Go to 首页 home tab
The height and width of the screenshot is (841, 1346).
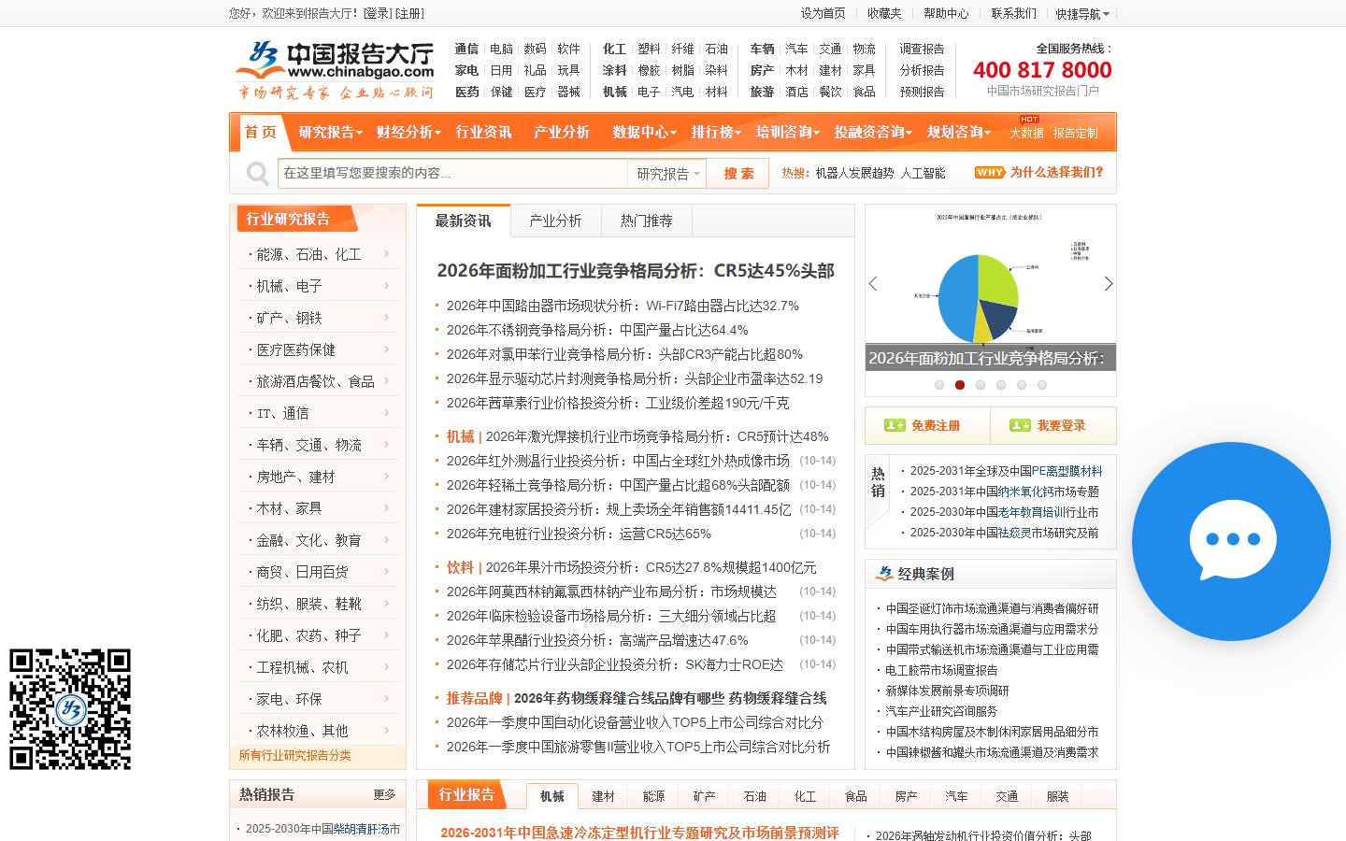pos(261,133)
